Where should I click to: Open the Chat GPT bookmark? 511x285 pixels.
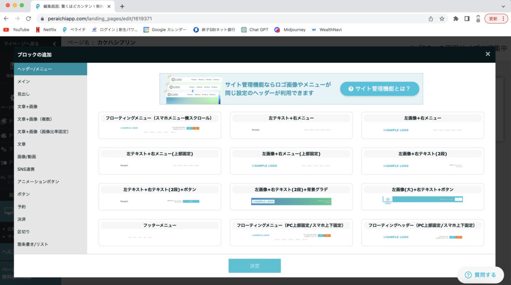[x=255, y=30]
